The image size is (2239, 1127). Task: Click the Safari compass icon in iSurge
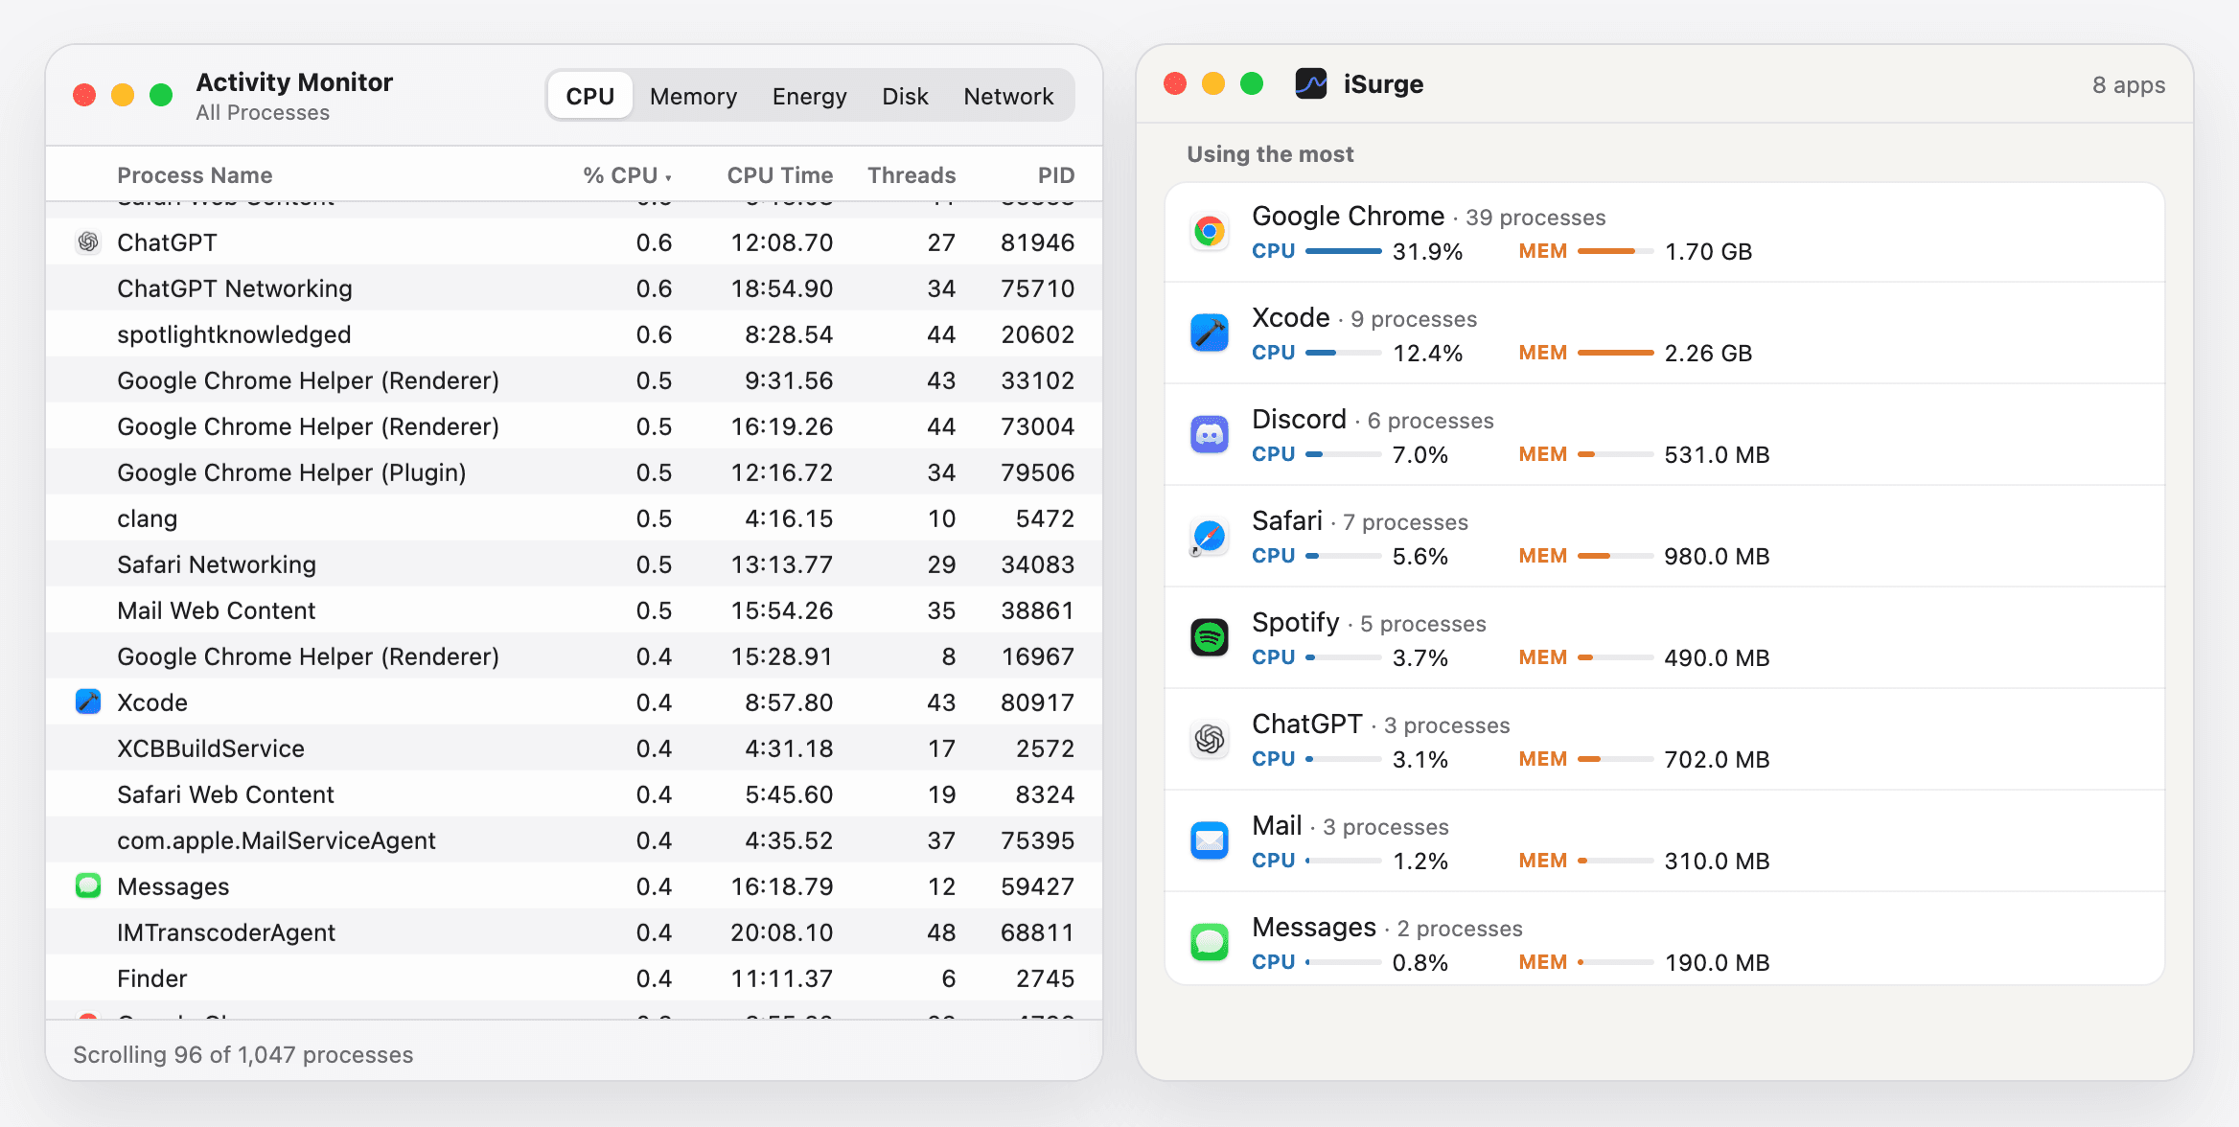point(1210,537)
